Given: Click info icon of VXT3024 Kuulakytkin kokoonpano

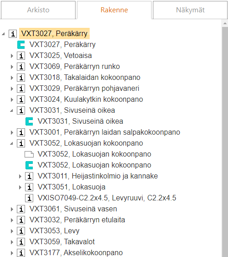Looking at the screenshot, I should [21, 100].
